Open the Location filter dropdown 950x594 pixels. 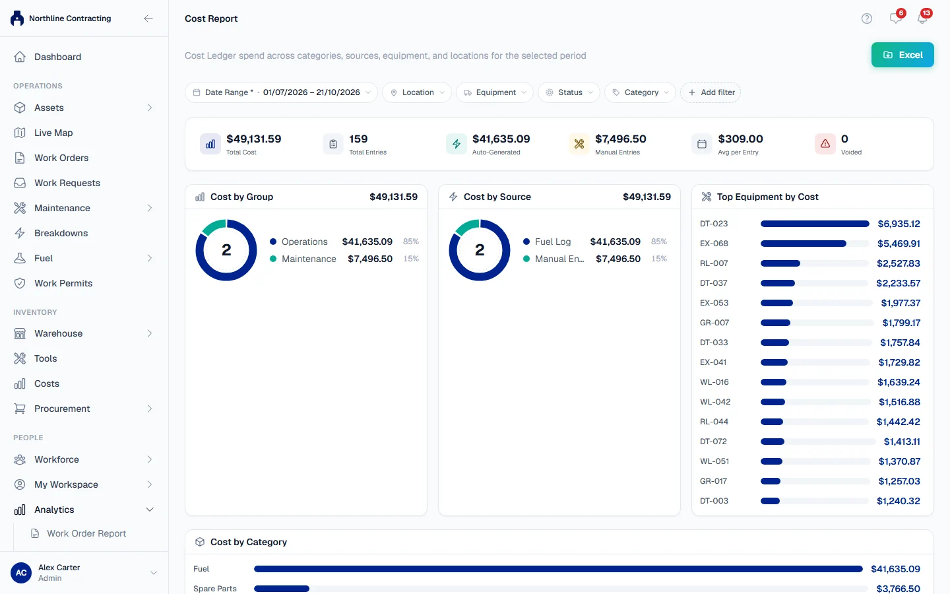[x=417, y=92]
